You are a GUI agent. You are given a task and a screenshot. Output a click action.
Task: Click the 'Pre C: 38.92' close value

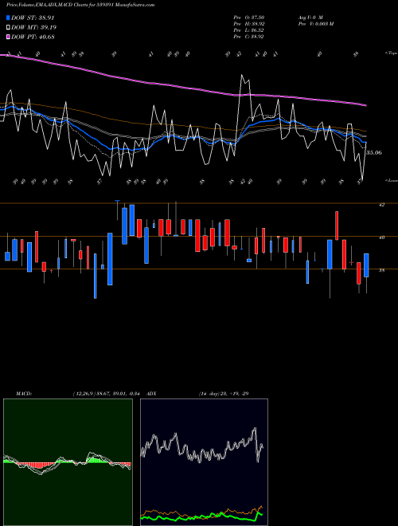tap(249, 37)
